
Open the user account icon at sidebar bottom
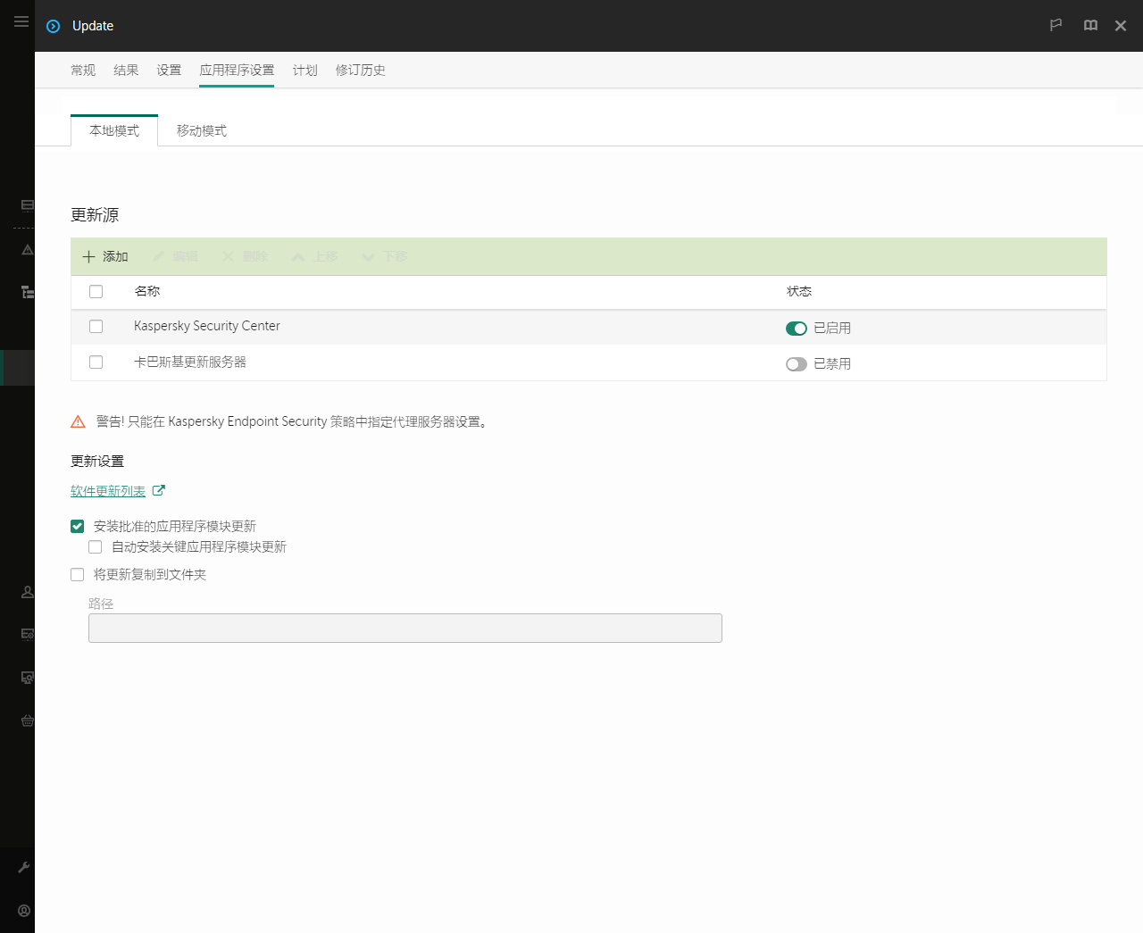pyautogui.click(x=24, y=911)
